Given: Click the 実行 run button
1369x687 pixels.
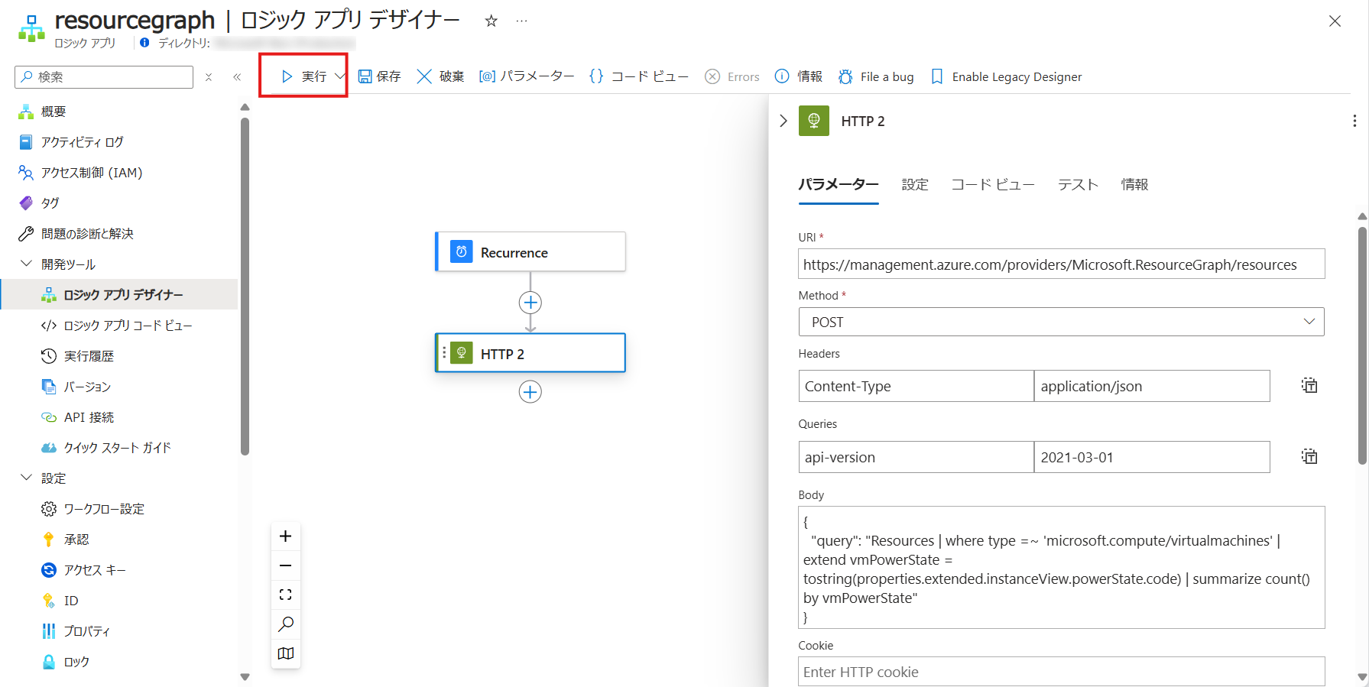Looking at the screenshot, I should (x=304, y=76).
